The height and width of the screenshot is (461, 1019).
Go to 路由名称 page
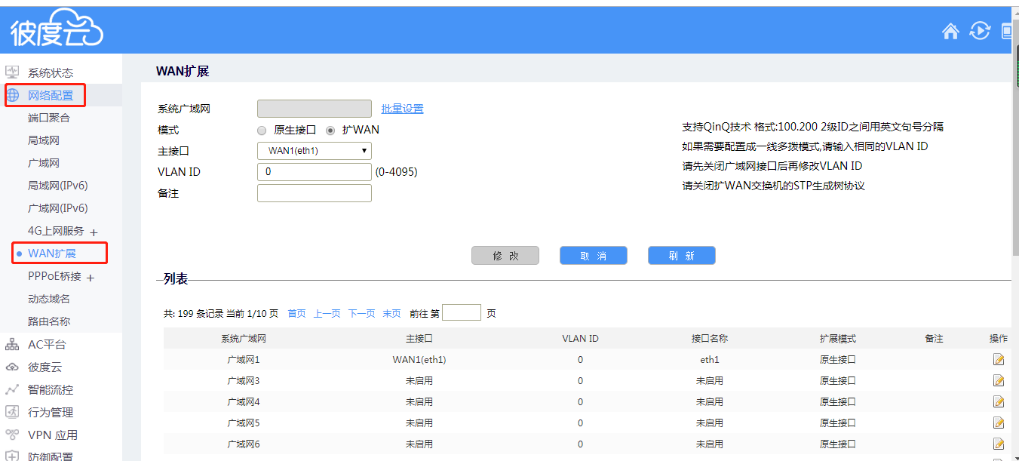49,322
